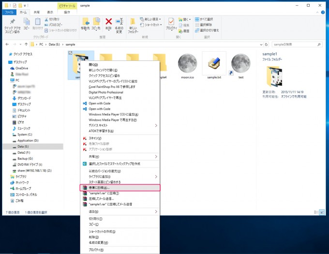Open the customize quick access toolbar dropdown
This screenshot has height=254, width=329.
pos(25,6)
